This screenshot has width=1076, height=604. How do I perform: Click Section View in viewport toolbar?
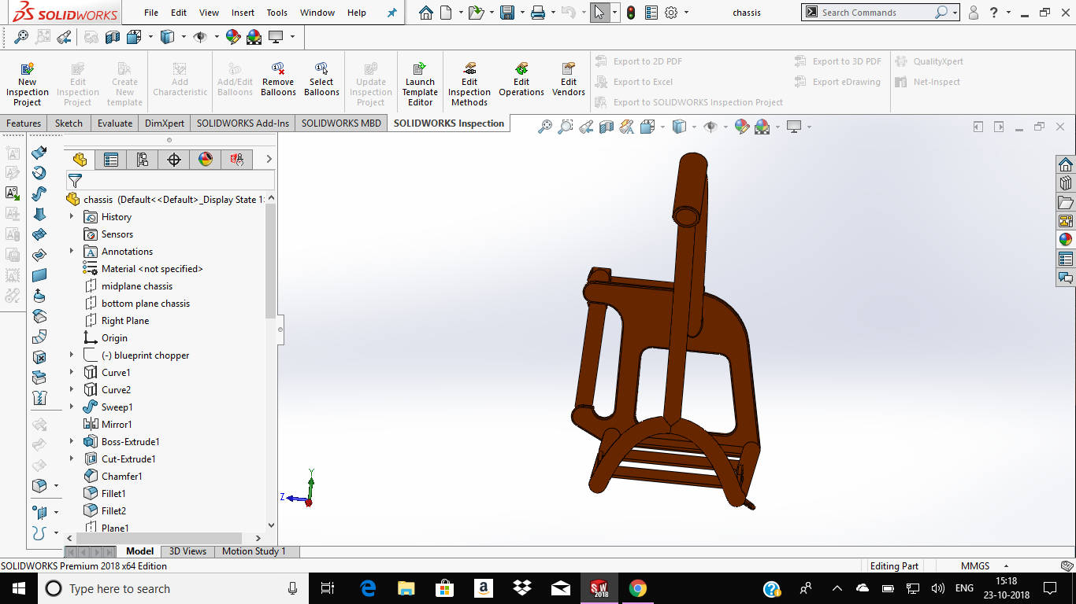[607, 127]
